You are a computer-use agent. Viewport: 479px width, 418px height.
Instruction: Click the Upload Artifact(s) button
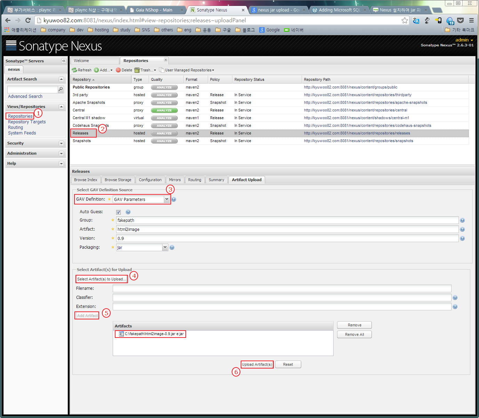(x=257, y=364)
